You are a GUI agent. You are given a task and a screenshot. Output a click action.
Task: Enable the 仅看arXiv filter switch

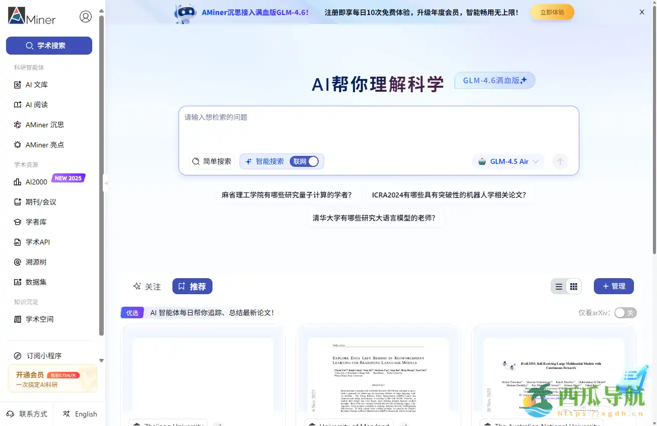click(625, 312)
